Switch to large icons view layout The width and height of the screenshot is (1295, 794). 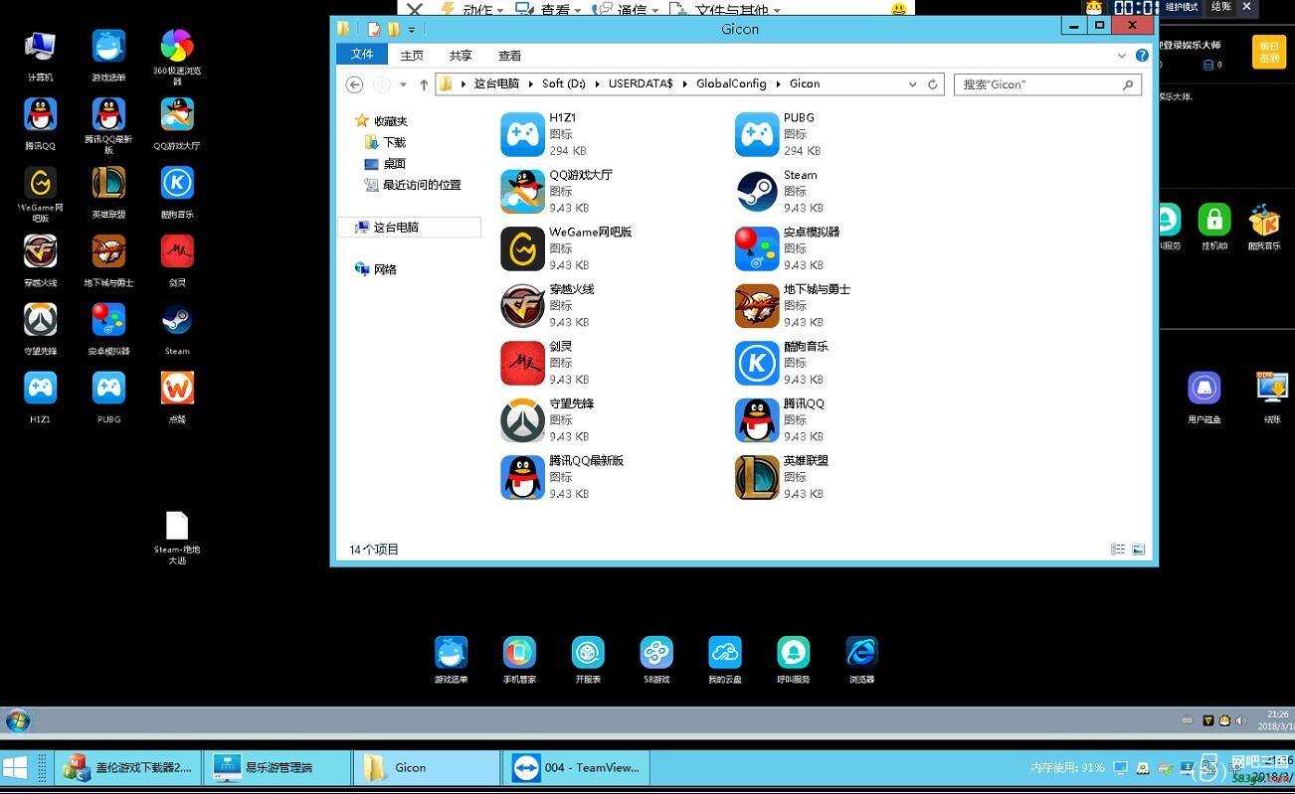[x=1138, y=550]
